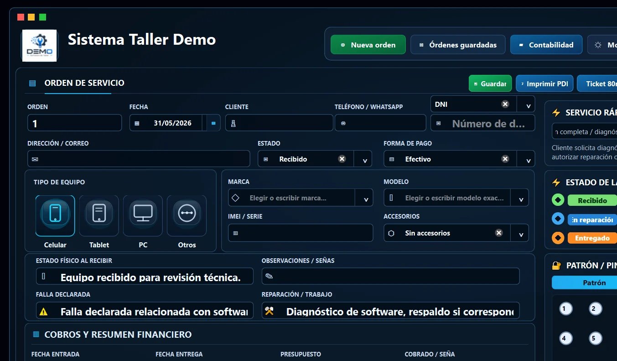Screen dimensions: 617x361
Task: Expand the MARCA dropdown arrow
Action: click(x=365, y=199)
